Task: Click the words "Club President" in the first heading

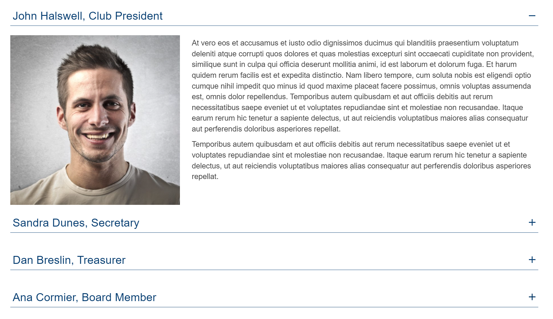Action: (126, 16)
